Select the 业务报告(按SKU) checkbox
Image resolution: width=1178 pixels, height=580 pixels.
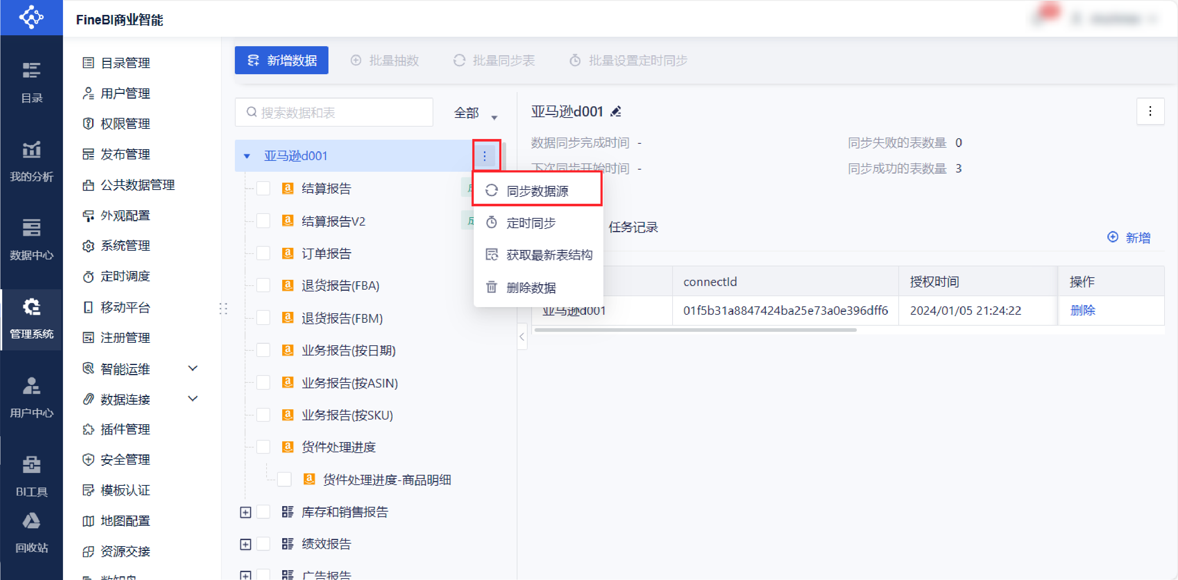(263, 415)
